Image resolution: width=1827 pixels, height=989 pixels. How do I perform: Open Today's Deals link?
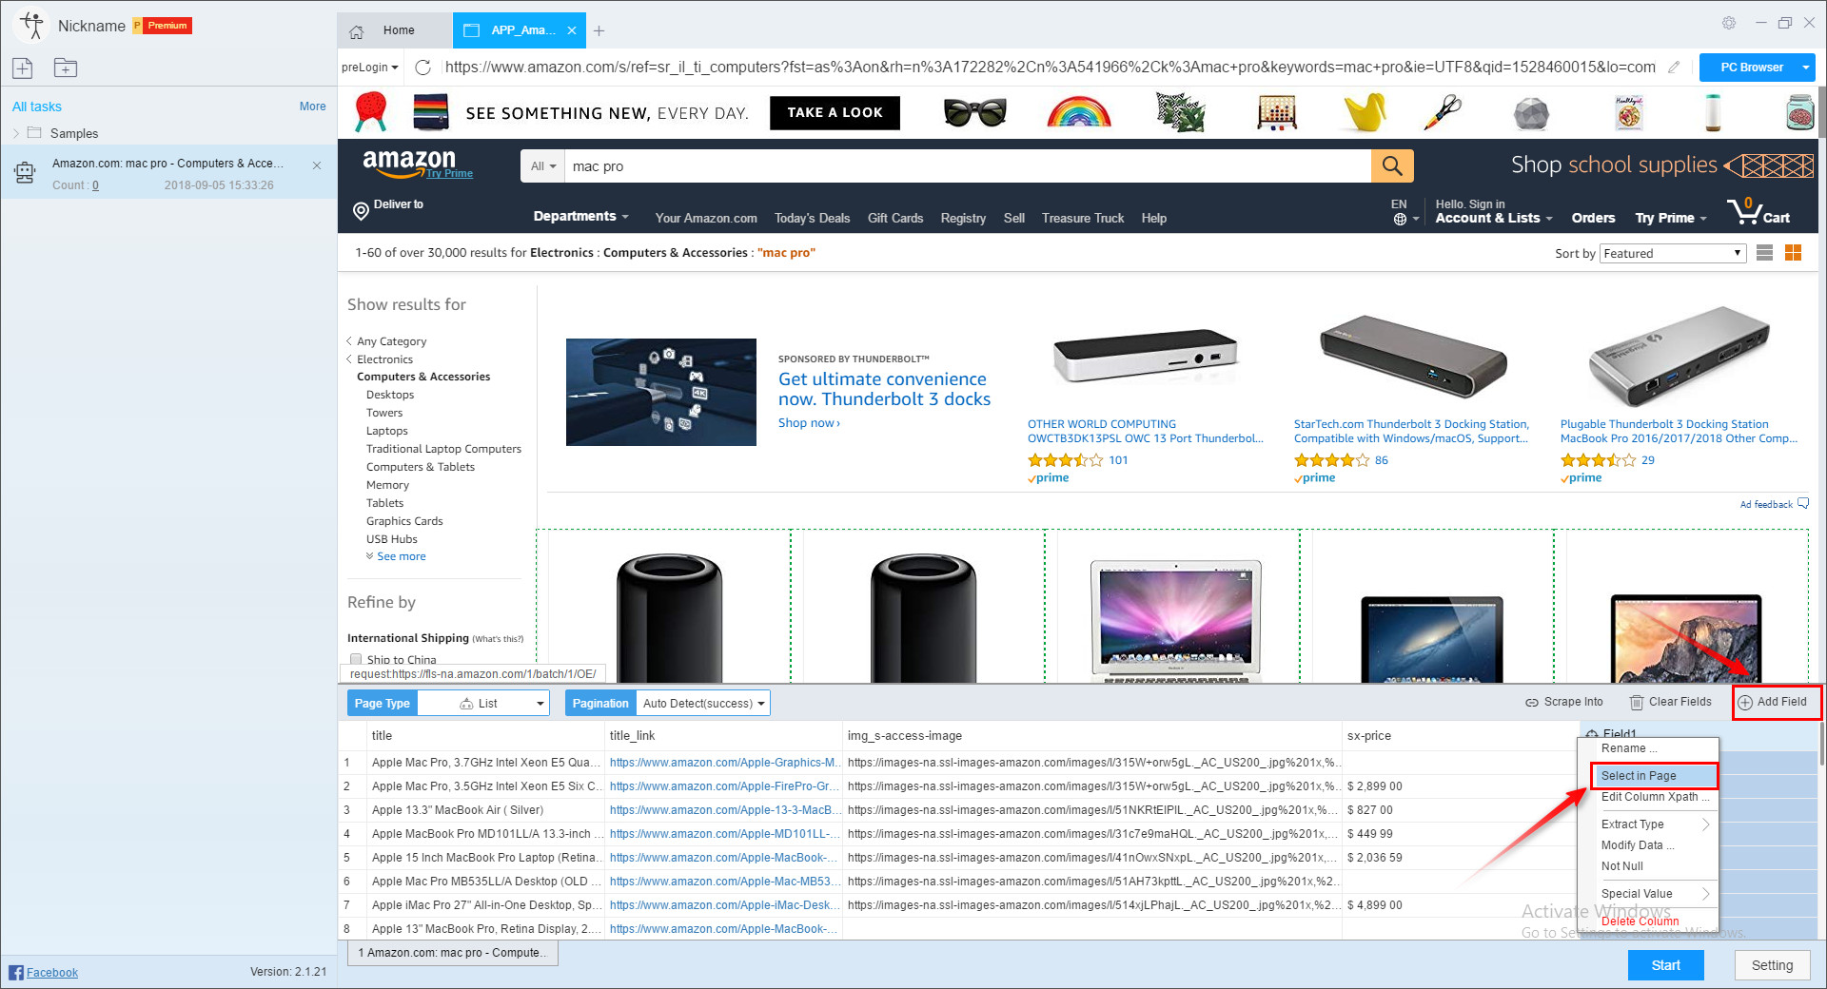[x=812, y=218]
